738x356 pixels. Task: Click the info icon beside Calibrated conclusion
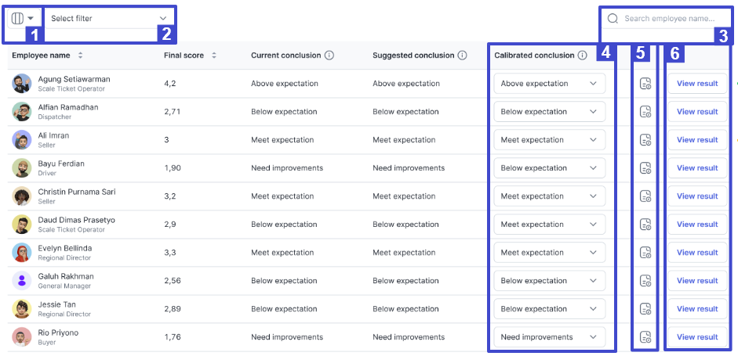(583, 56)
